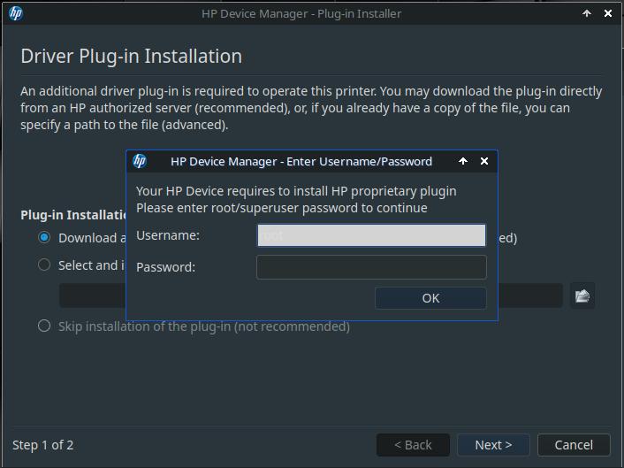This screenshot has height=468, width=624.
Task: Confirm credentials with the OK button
Action: point(430,298)
